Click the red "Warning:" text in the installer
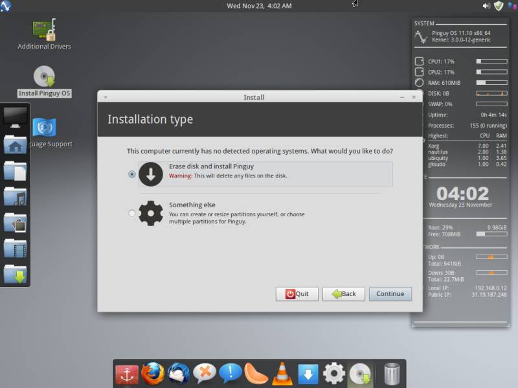The height and width of the screenshot is (388, 518). coord(181,176)
